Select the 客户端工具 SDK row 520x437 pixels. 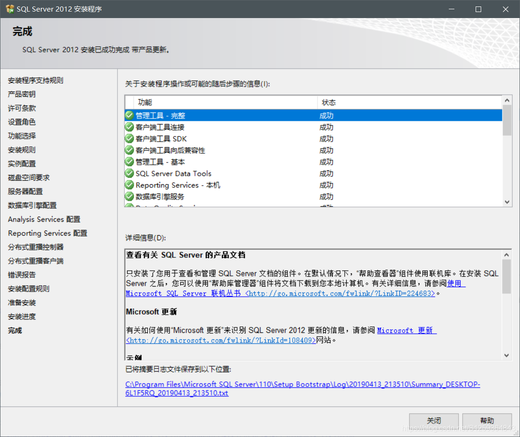(x=313, y=138)
